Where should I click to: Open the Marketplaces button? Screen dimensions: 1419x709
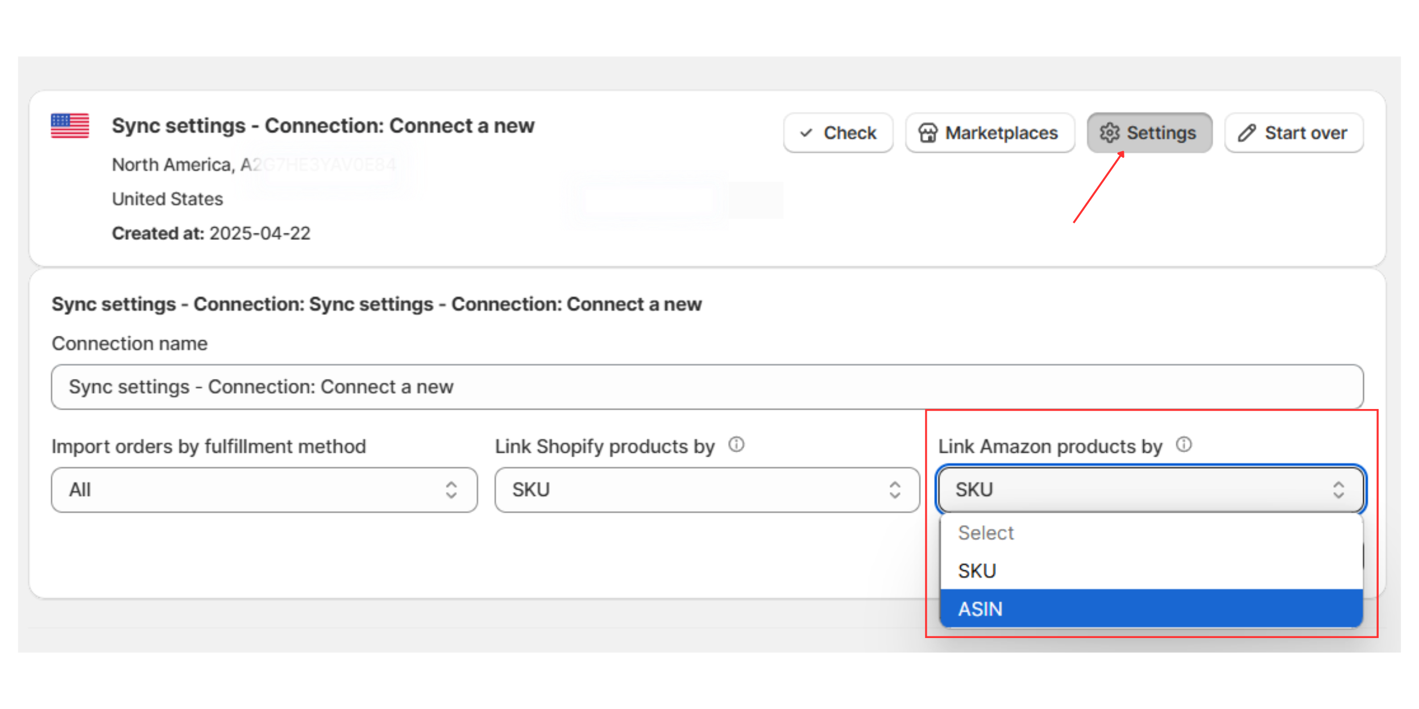(x=989, y=133)
